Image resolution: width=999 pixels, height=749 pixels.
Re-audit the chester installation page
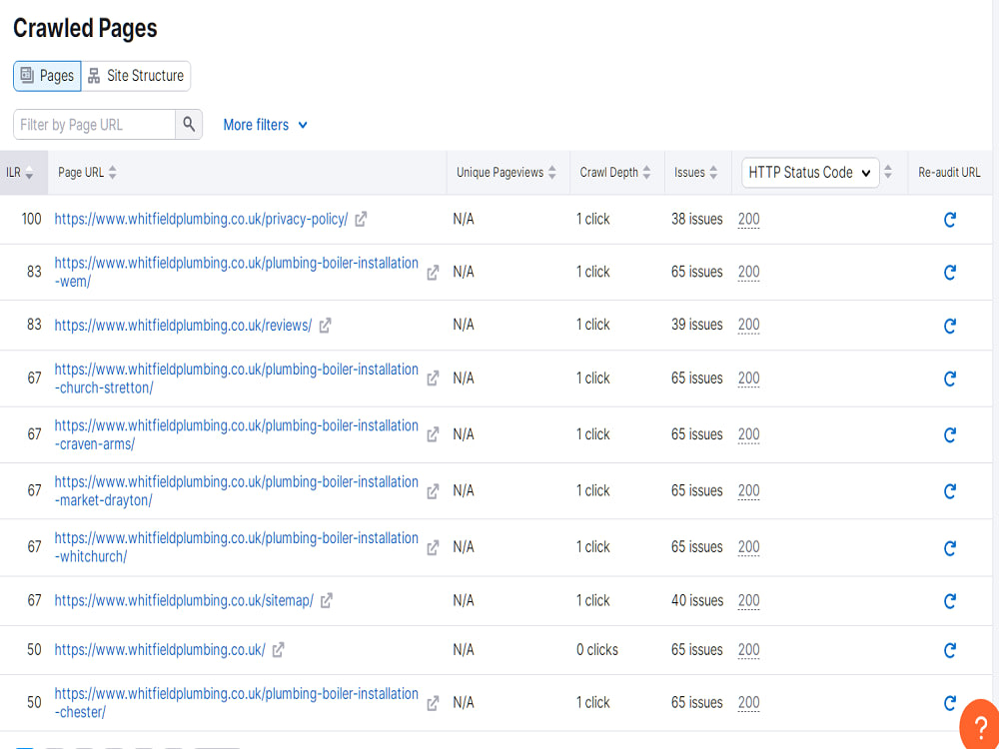pyautogui.click(x=949, y=703)
